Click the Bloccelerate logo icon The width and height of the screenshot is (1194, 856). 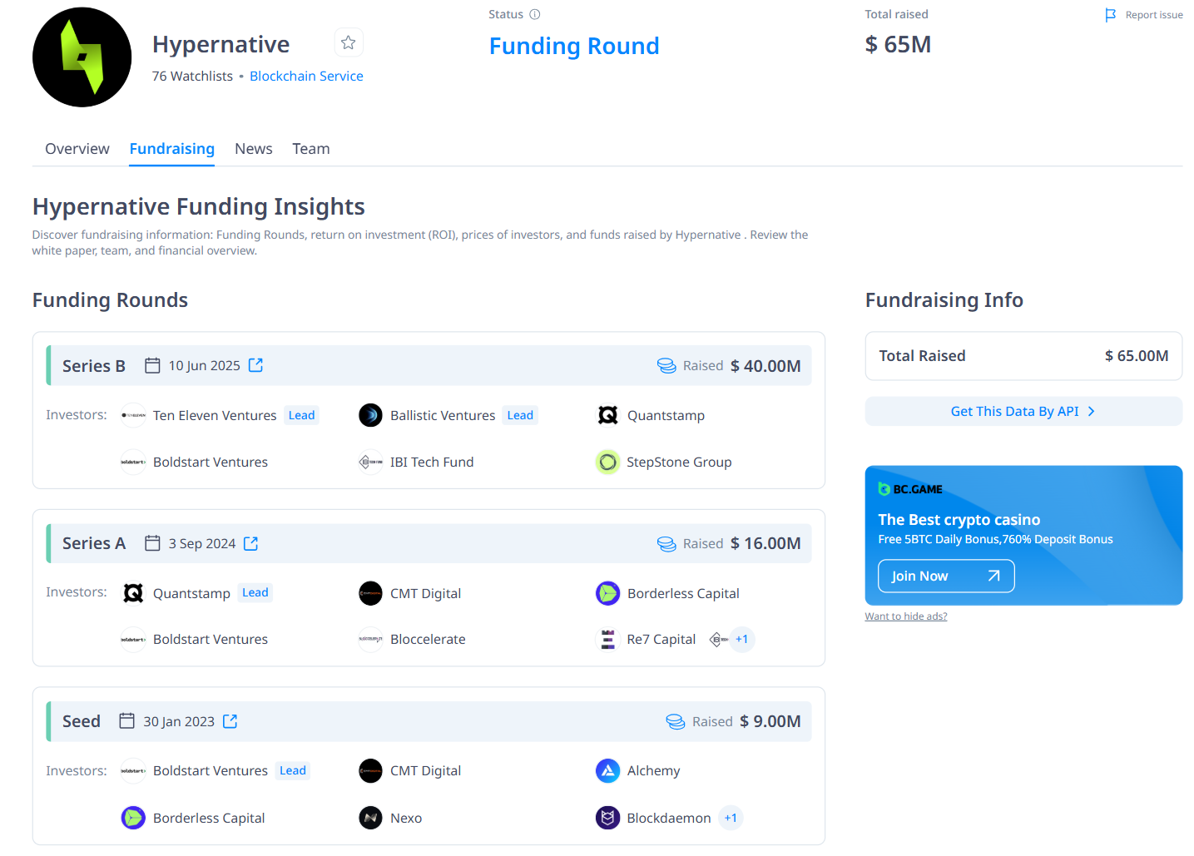[370, 639]
